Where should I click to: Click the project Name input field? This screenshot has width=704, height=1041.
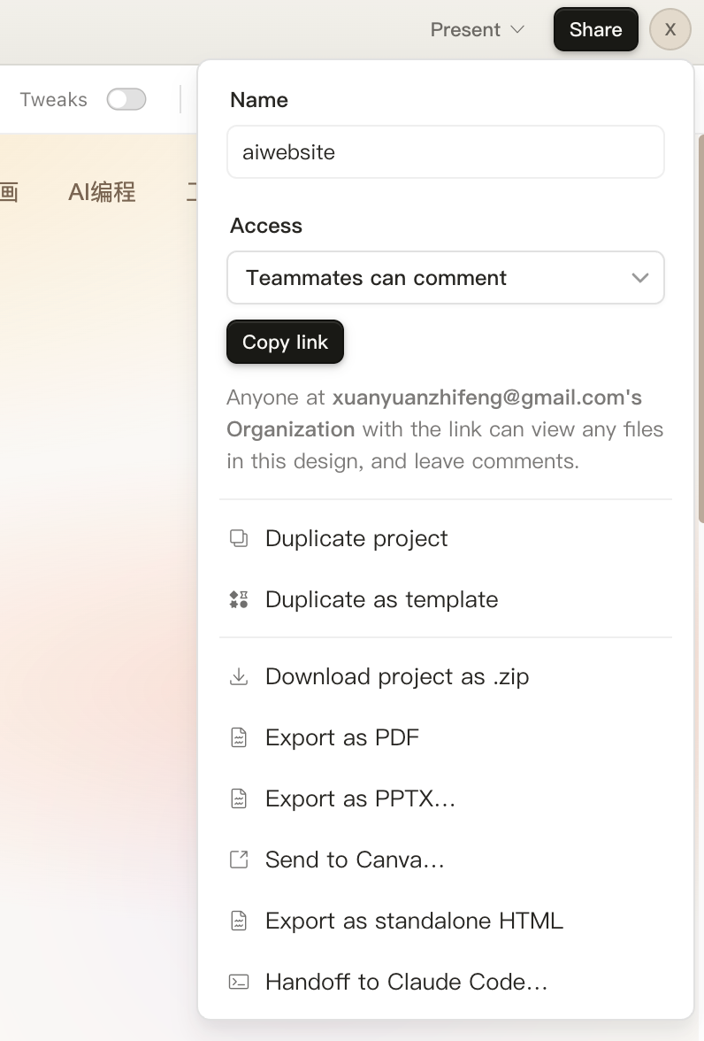(445, 152)
